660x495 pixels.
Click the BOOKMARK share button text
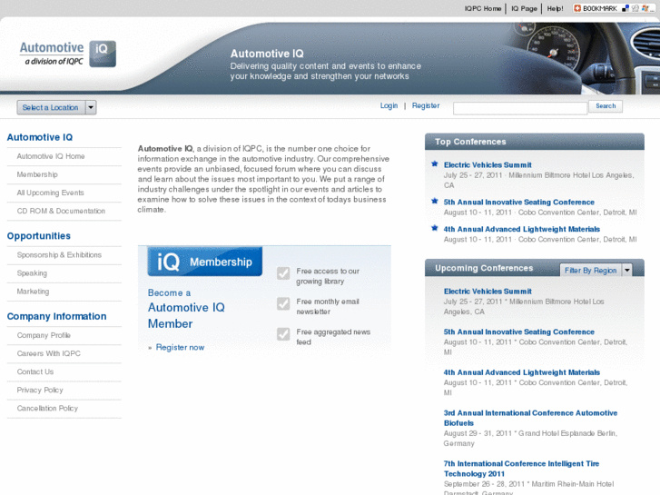click(600, 8)
